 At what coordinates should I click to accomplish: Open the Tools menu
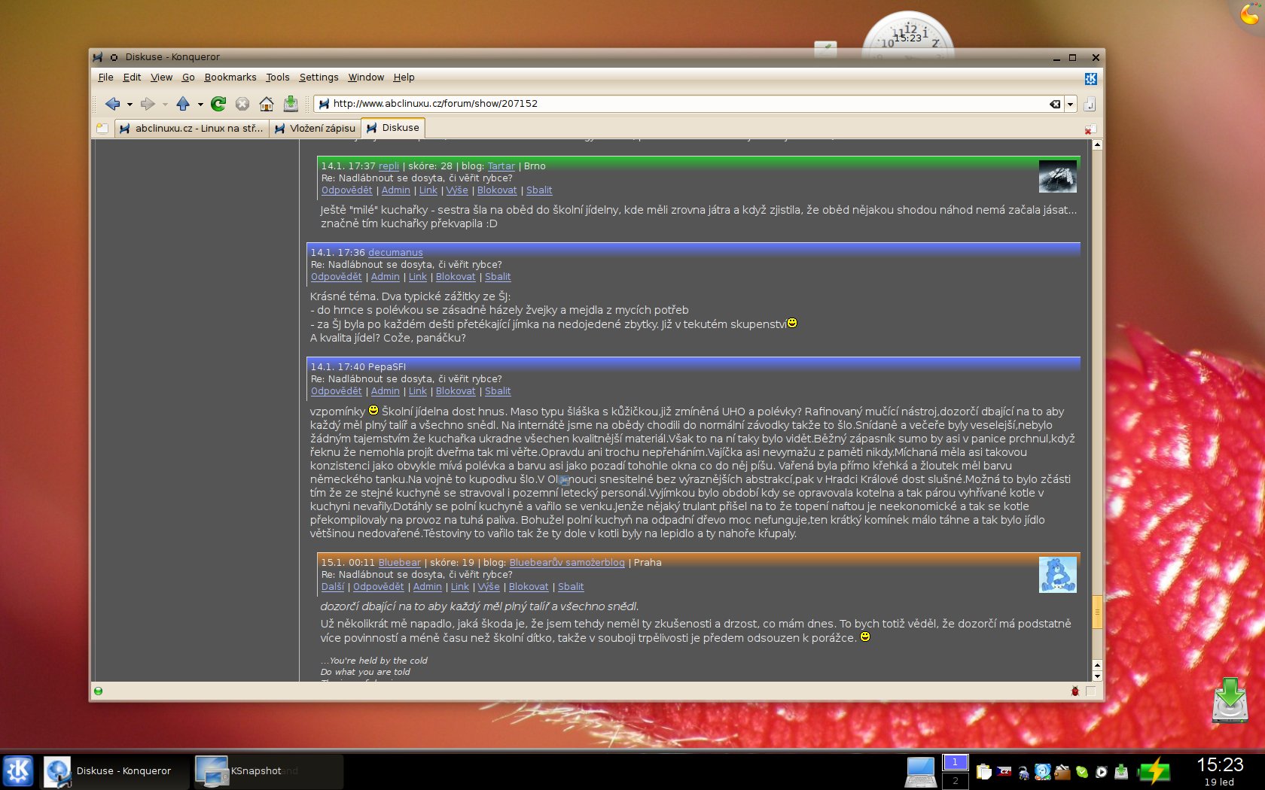[x=277, y=77]
